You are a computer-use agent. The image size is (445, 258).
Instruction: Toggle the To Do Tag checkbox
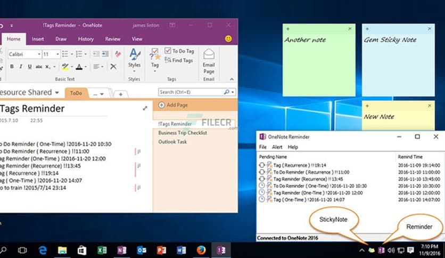point(168,51)
